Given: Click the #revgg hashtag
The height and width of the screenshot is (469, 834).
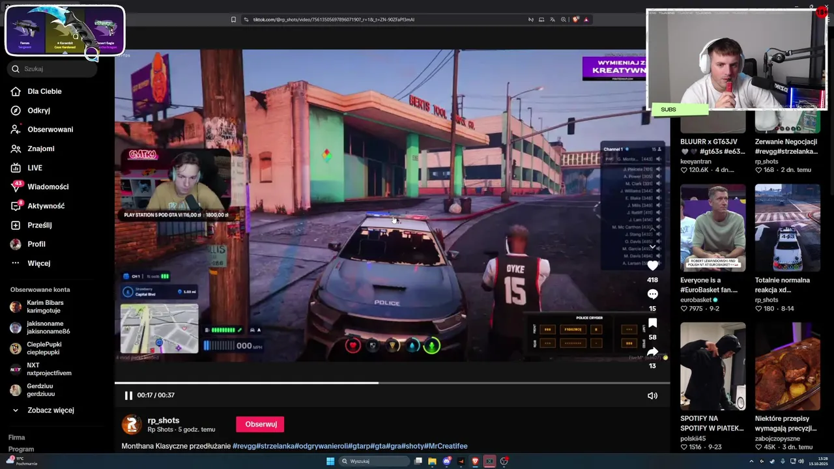Looking at the screenshot, I should coord(244,446).
